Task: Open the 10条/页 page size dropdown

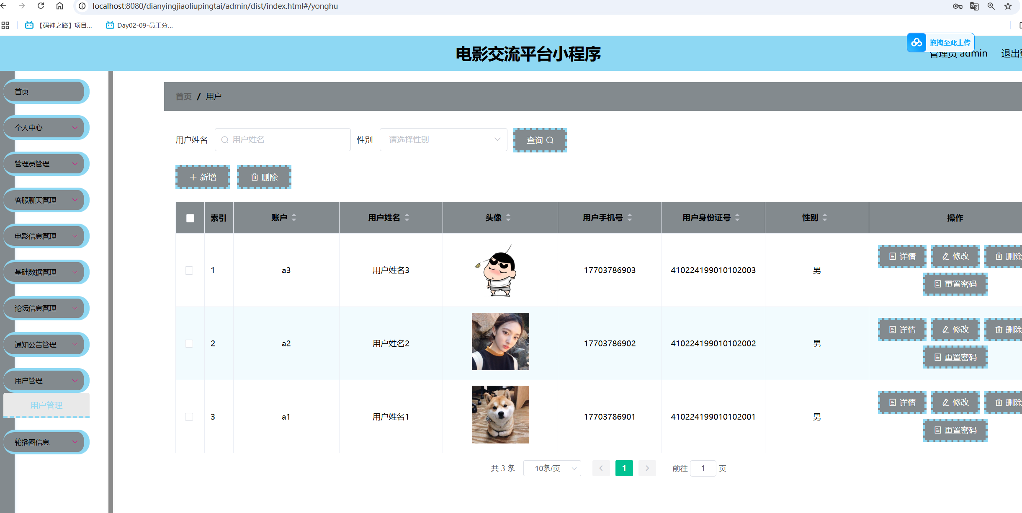Action: (552, 468)
